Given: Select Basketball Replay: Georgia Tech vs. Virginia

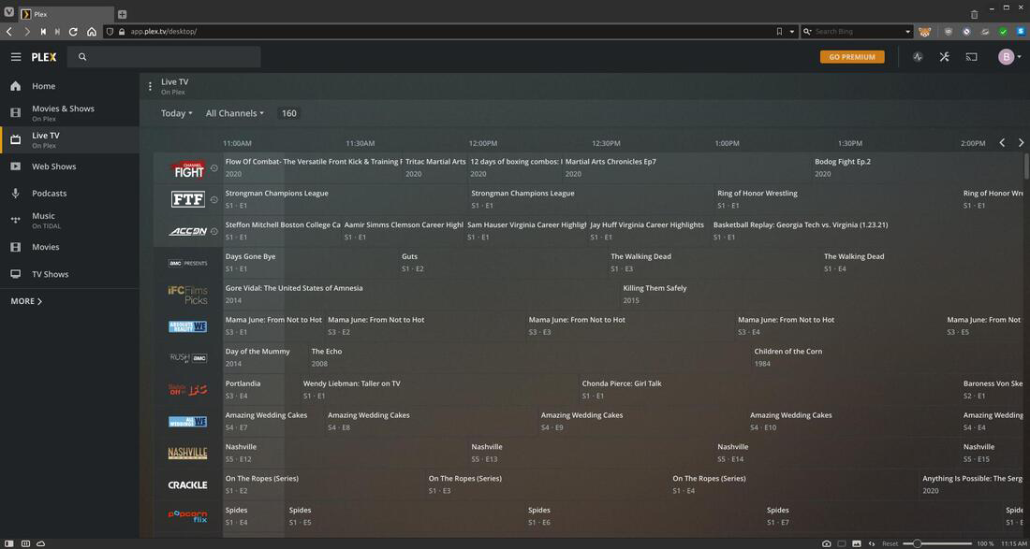Looking at the screenshot, I should (x=867, y=231).
